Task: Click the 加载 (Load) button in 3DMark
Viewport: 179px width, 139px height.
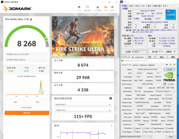Action: click(15, 102)
